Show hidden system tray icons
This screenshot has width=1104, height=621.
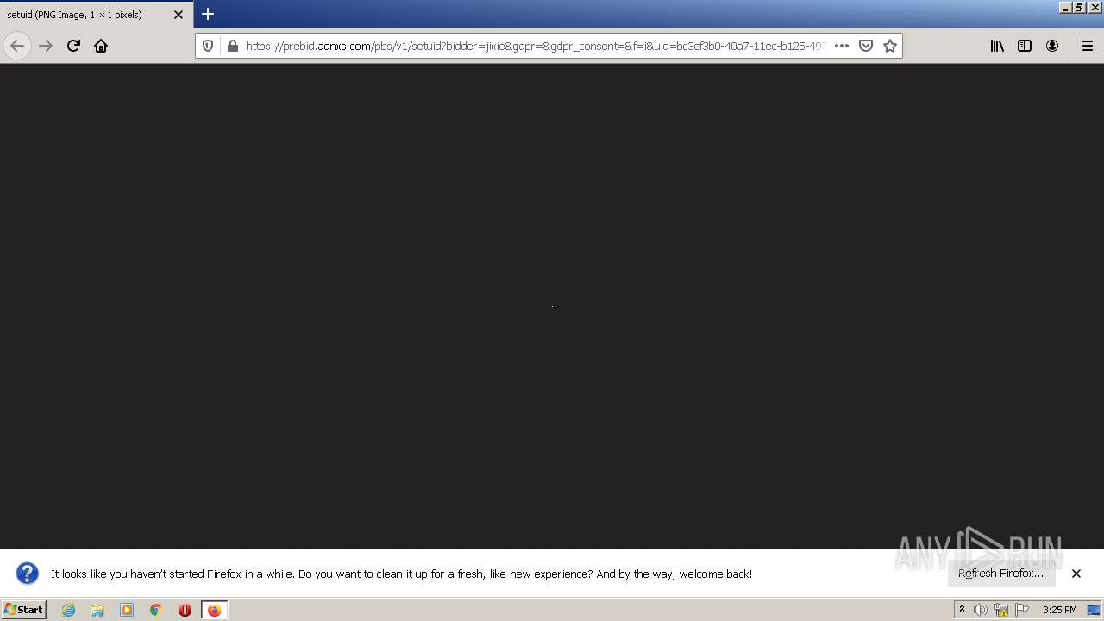pos(962,610)
